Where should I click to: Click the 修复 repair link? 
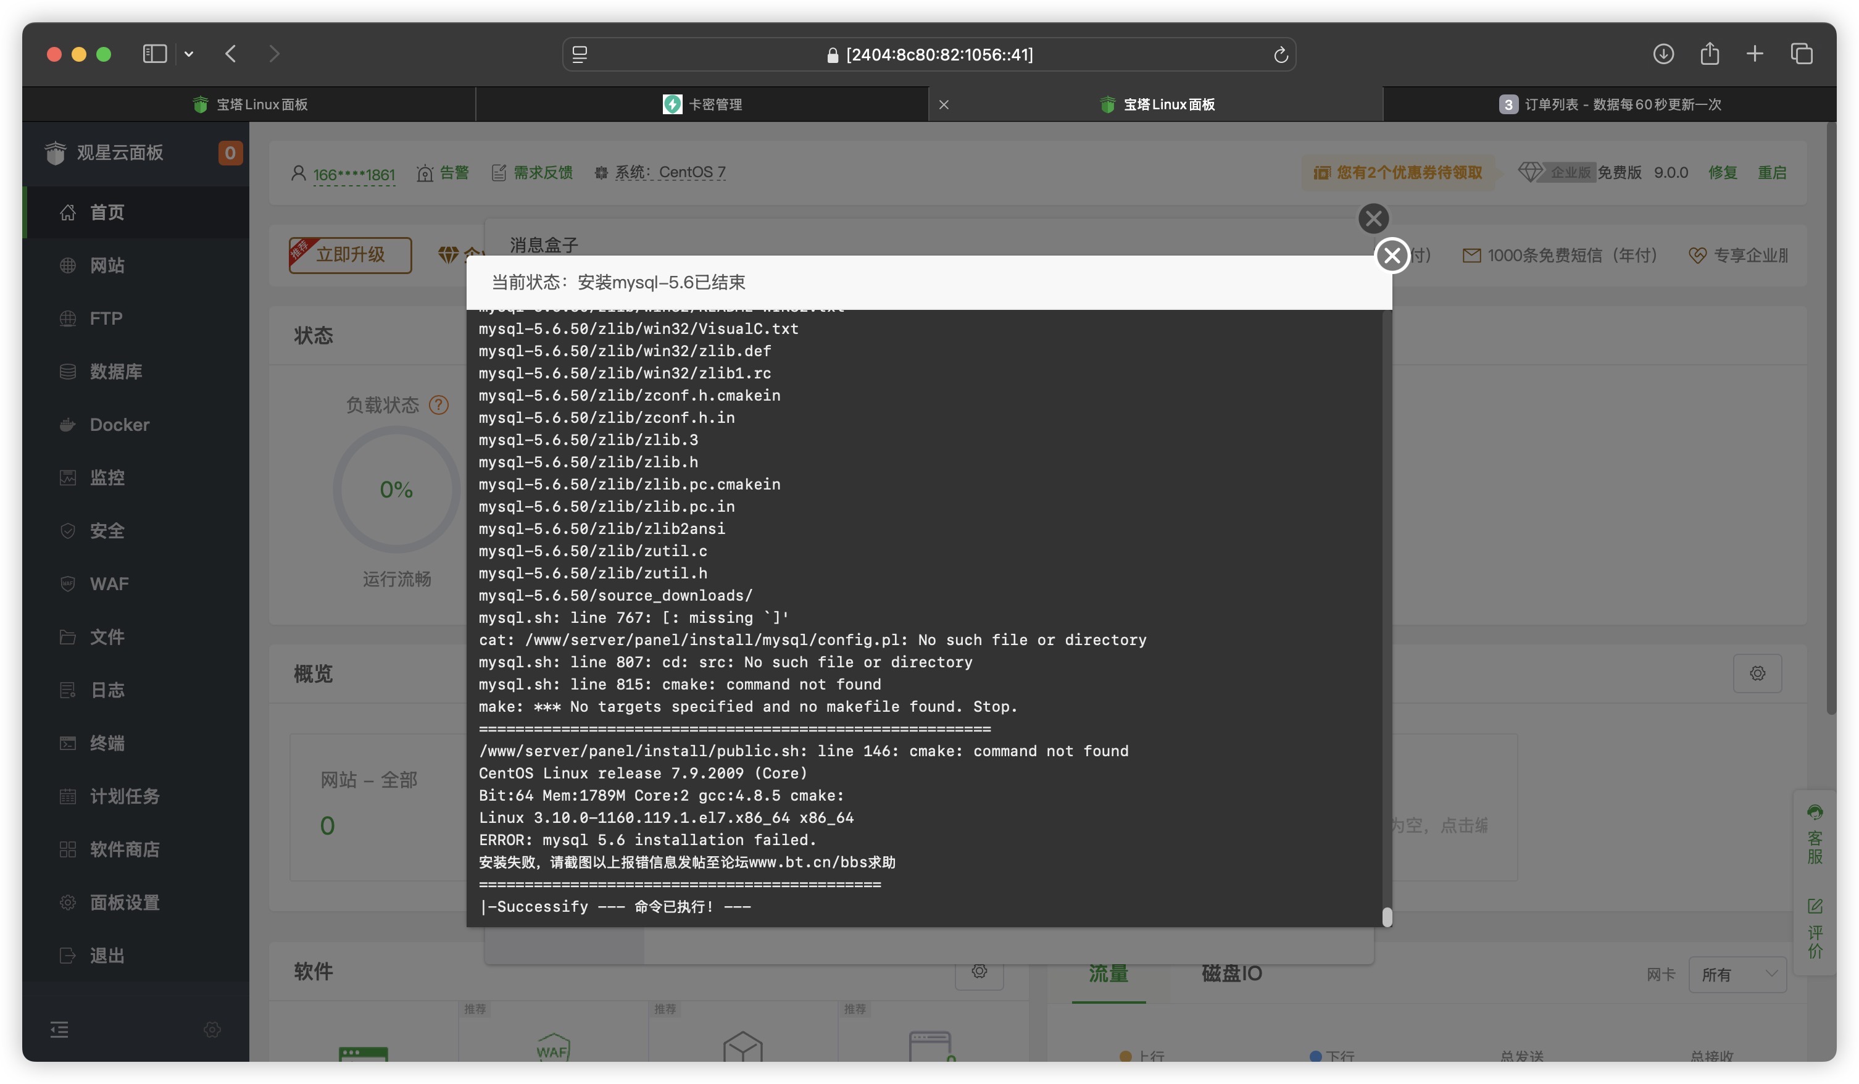point(1722,173)
